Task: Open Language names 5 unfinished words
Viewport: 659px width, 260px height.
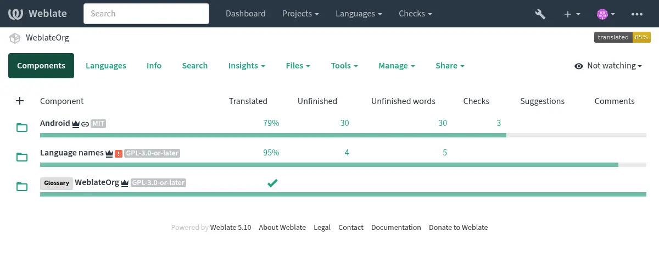Action: (444, 153)
